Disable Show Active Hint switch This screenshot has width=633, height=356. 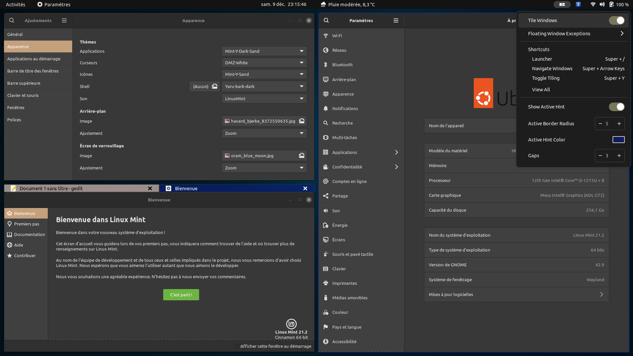(617, 107)
